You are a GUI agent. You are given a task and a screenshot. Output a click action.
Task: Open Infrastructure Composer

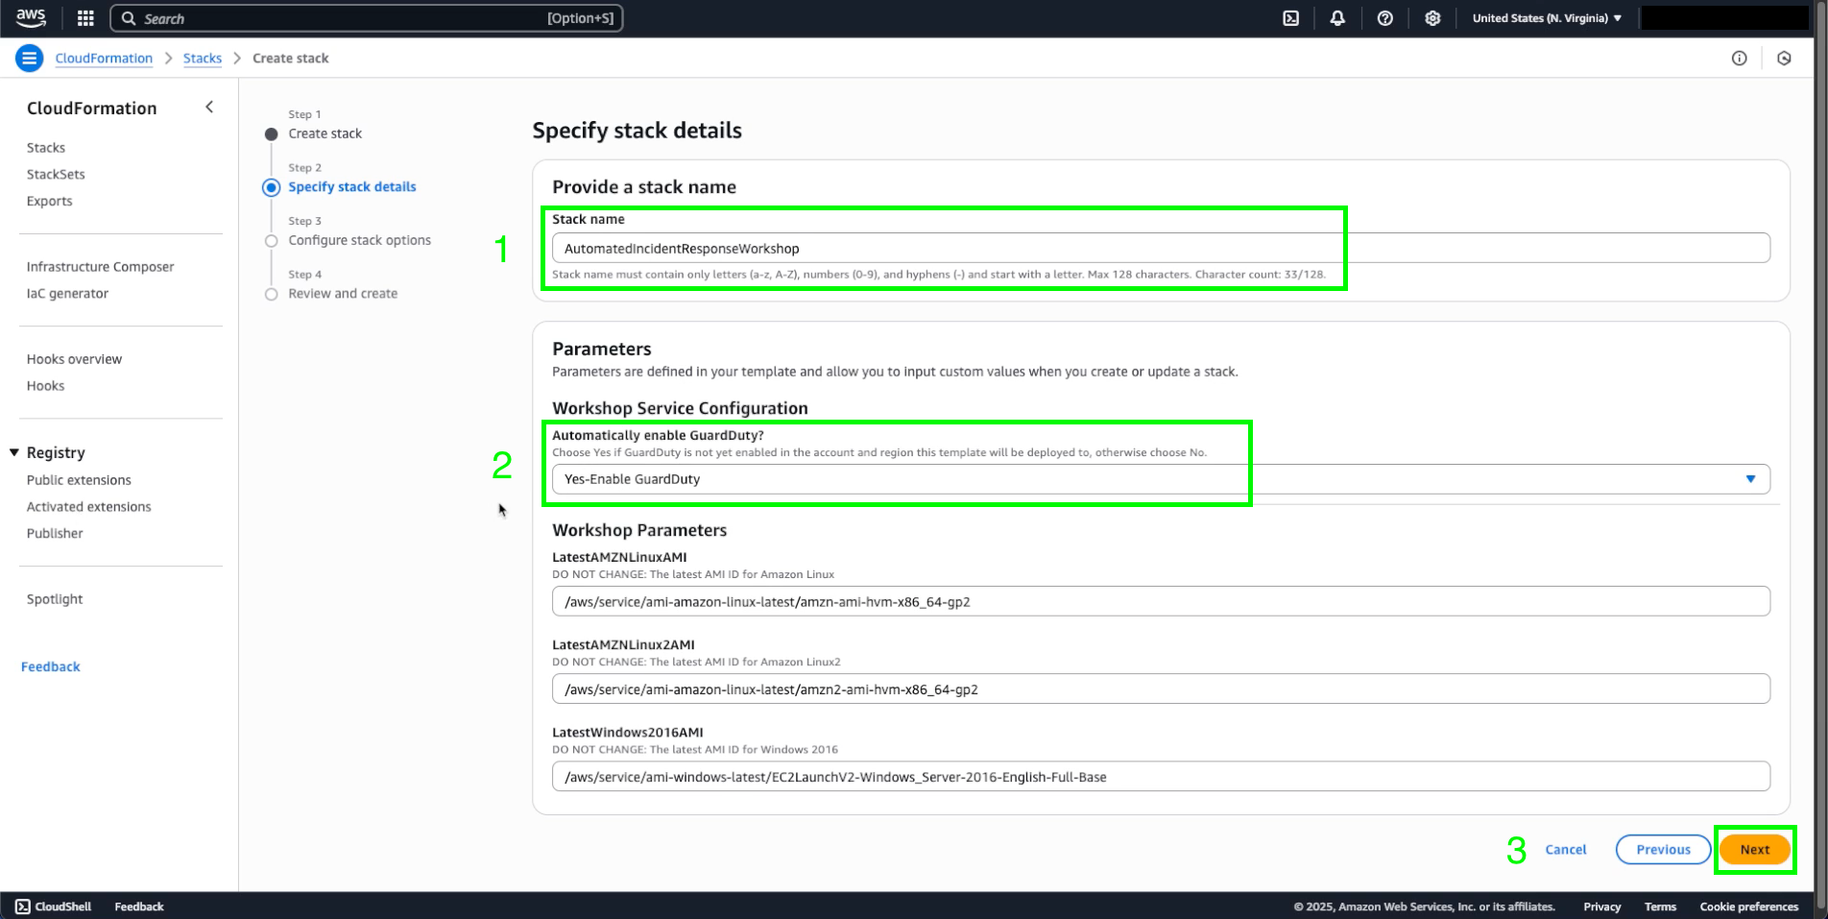[x=101, y=267]
